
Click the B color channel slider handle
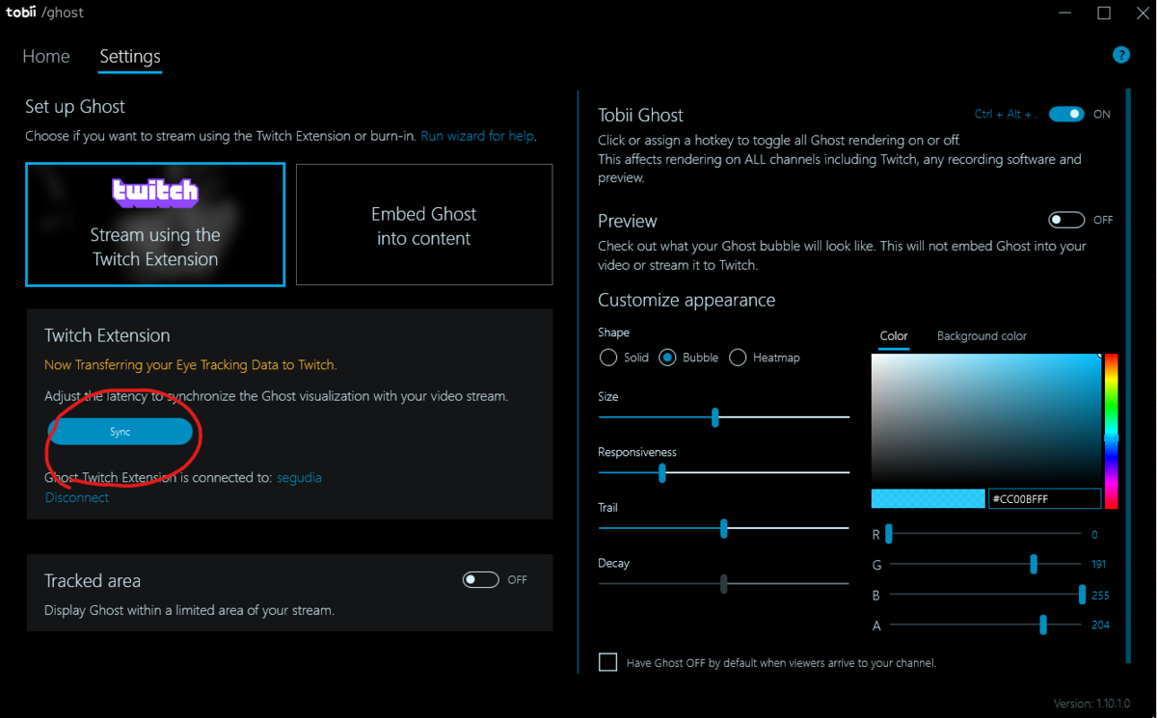click(1082, 595)
